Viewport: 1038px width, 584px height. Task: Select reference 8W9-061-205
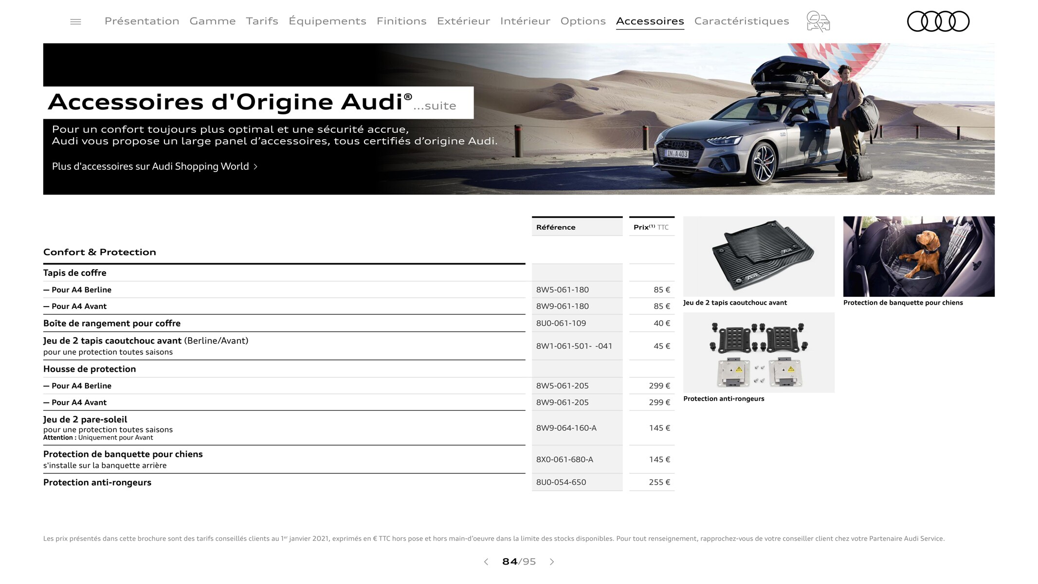click(x=563, y=402)
